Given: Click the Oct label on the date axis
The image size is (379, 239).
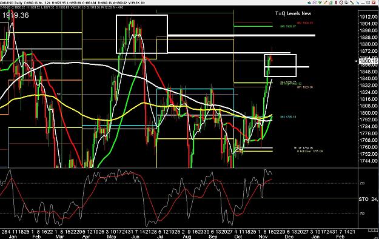Looking at the screenshot, I should (238, 237).
